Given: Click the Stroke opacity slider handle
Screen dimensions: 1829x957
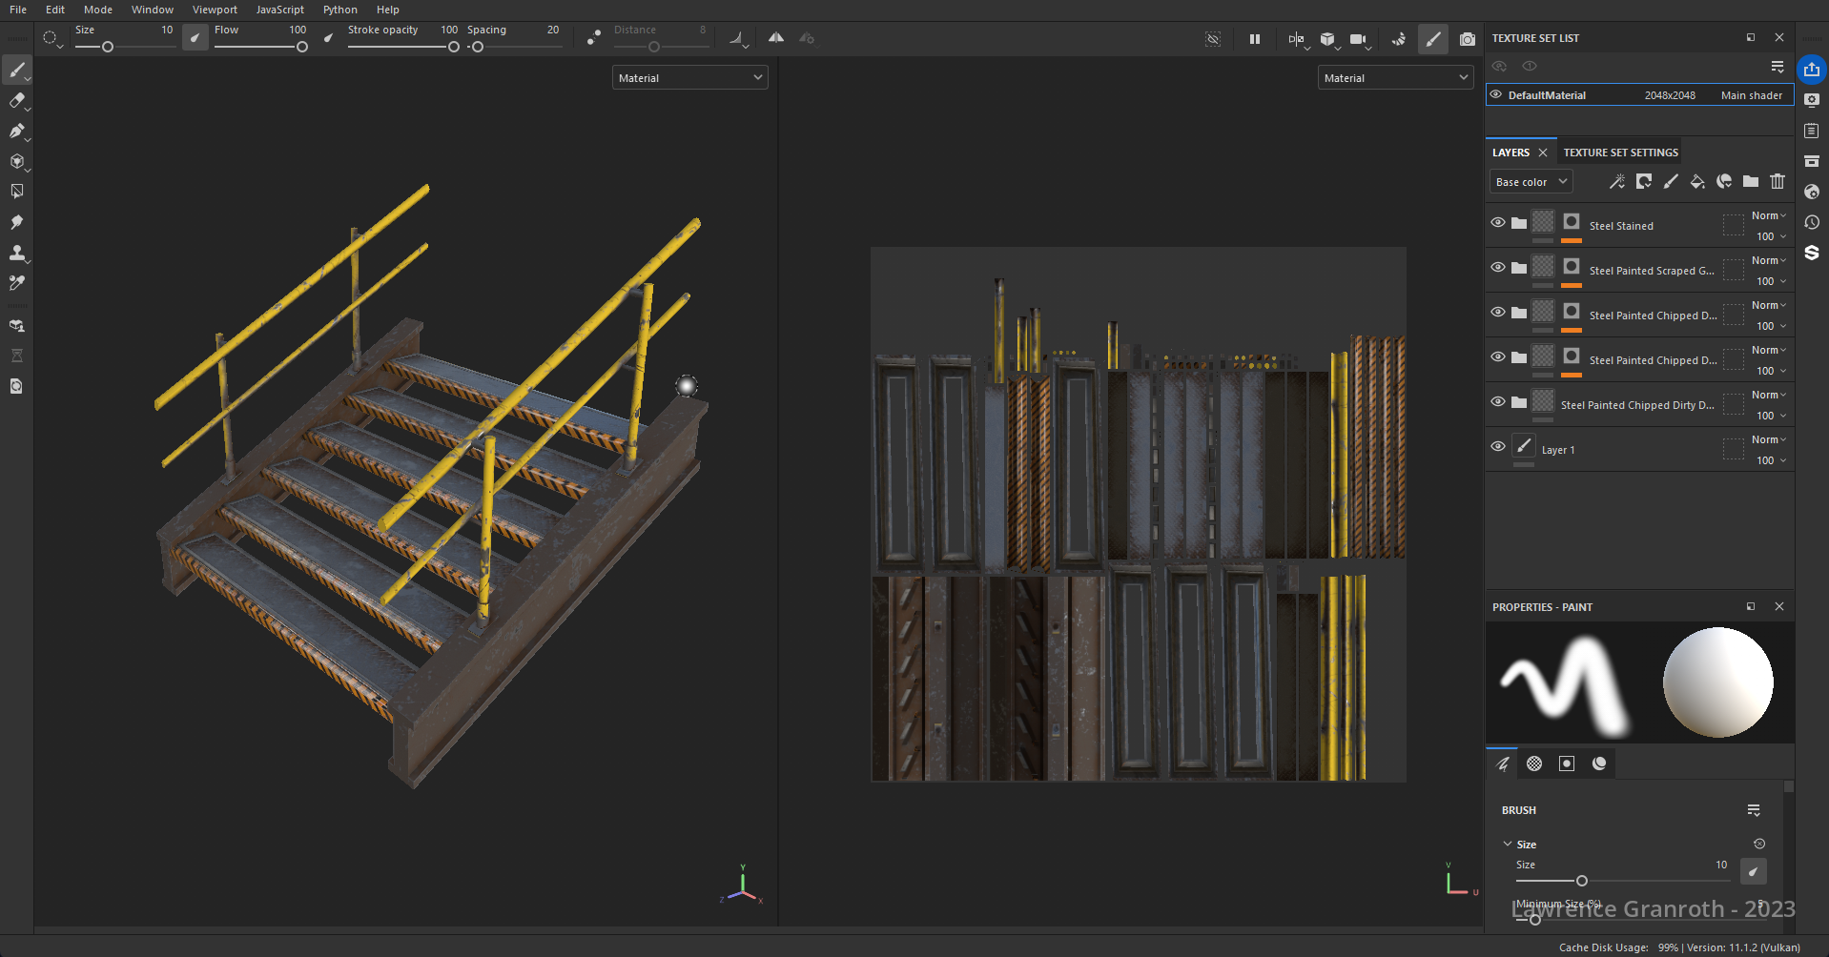Looking at the screenshot, I should click(453, 47).
